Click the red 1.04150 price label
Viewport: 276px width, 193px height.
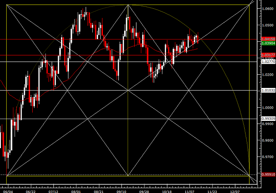tap(268, 39)
